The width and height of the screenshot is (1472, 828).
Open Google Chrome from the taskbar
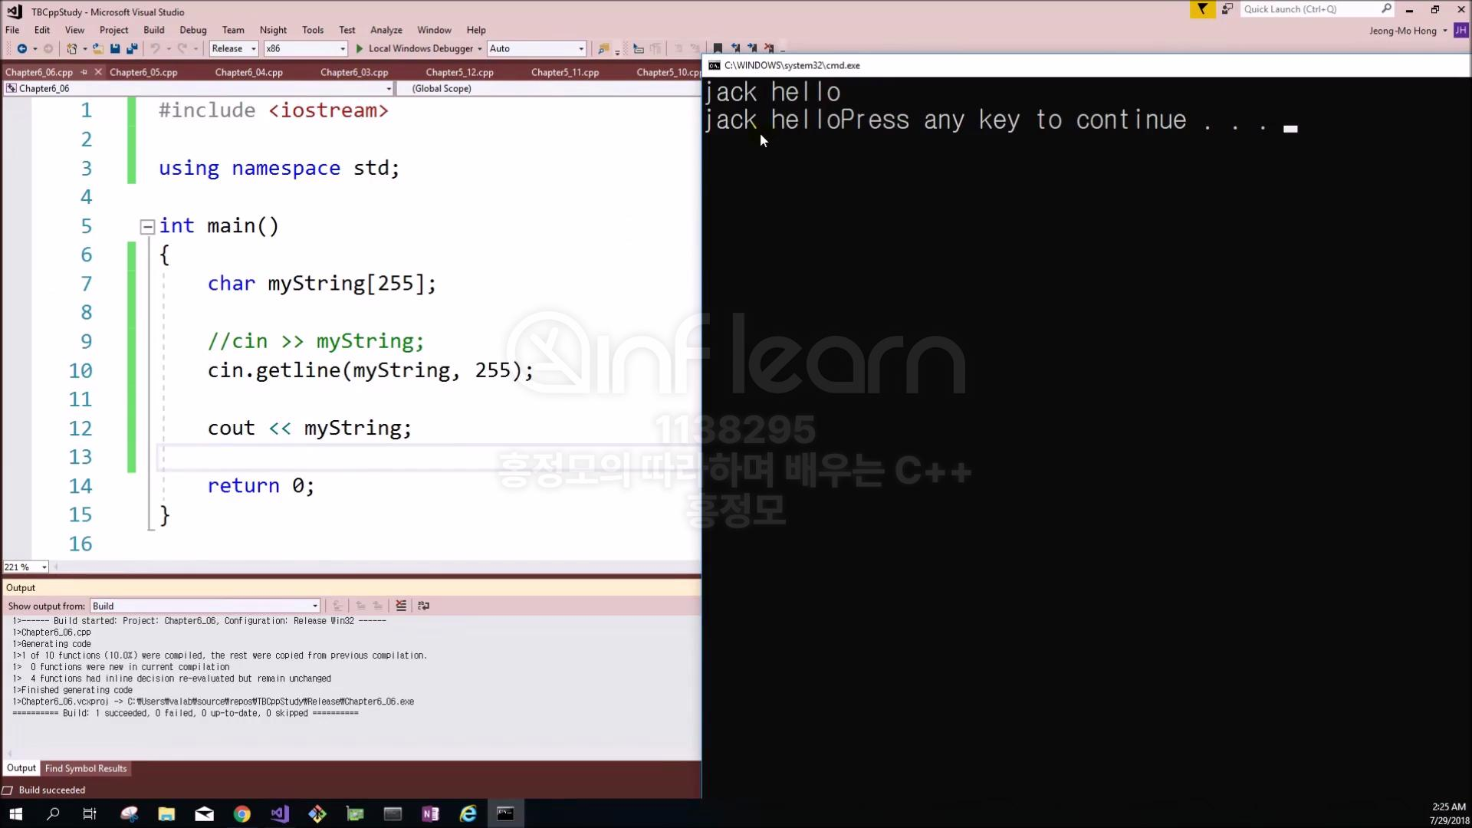tap(242, 813)
